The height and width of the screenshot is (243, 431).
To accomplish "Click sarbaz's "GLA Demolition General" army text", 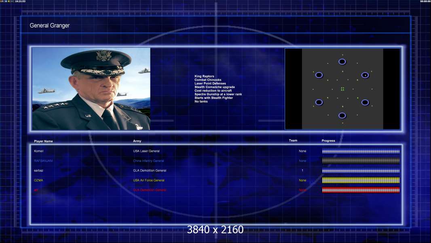I will point(150,171).
